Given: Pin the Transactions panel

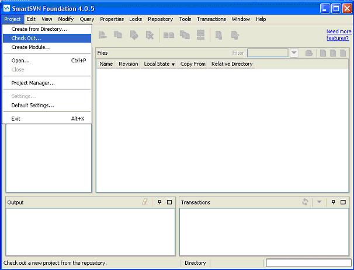Looking at the screenshot, I should (334, 202).
